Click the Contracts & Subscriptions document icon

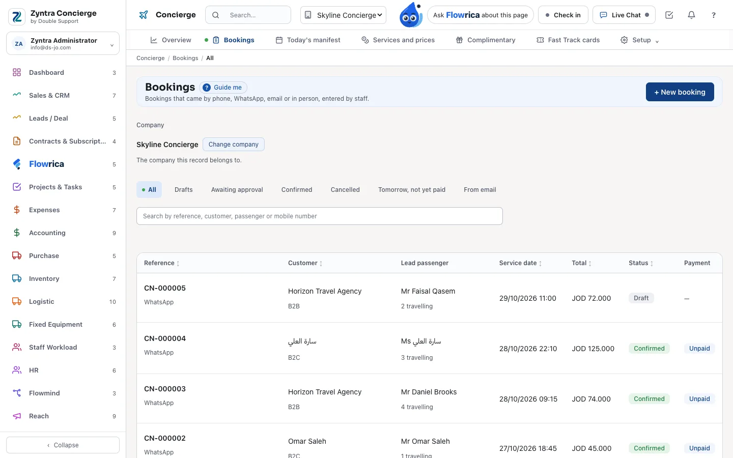(x=17, y=141)
